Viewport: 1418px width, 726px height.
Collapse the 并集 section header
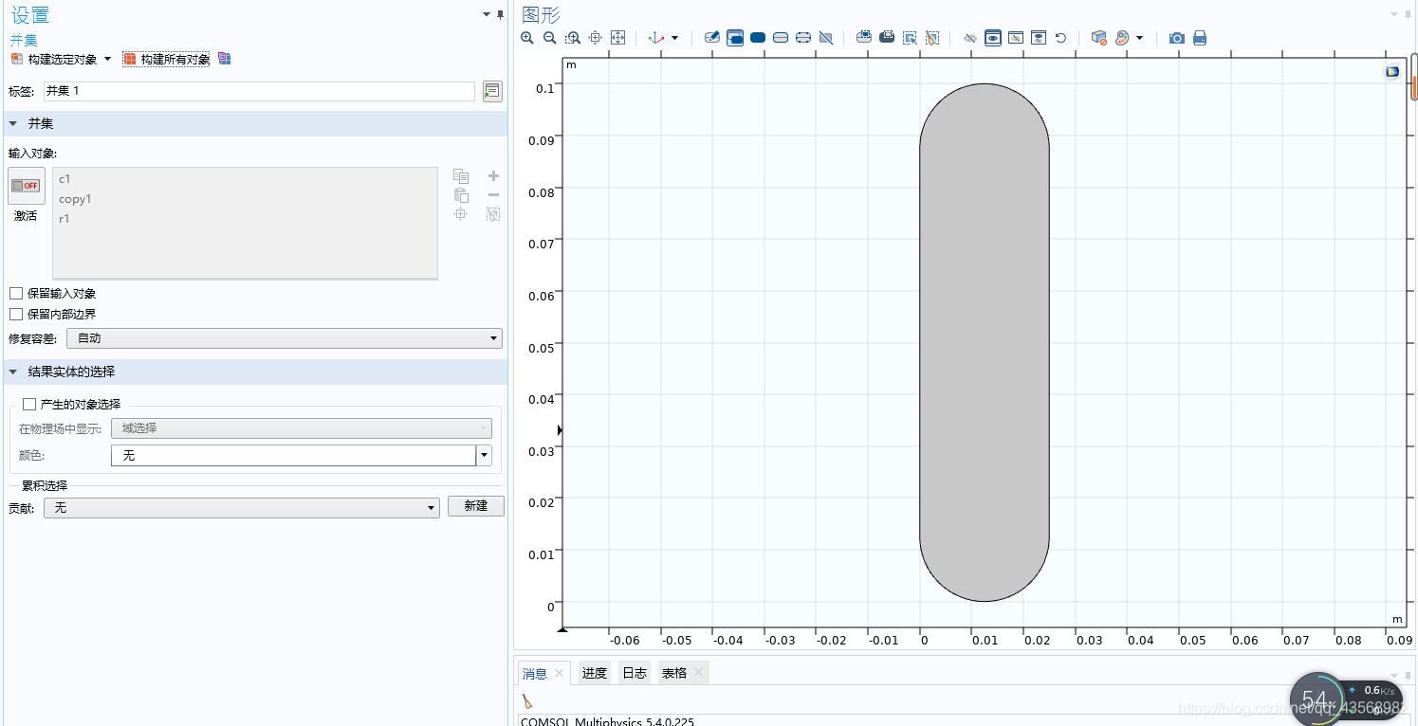[x=256, y=123]
